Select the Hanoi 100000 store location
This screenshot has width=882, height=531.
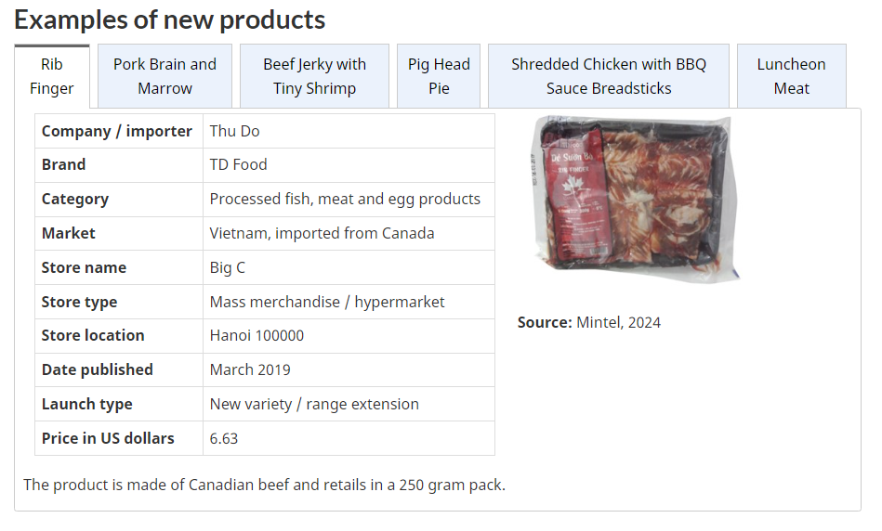257,335
